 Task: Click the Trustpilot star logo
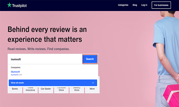(9, 5)
